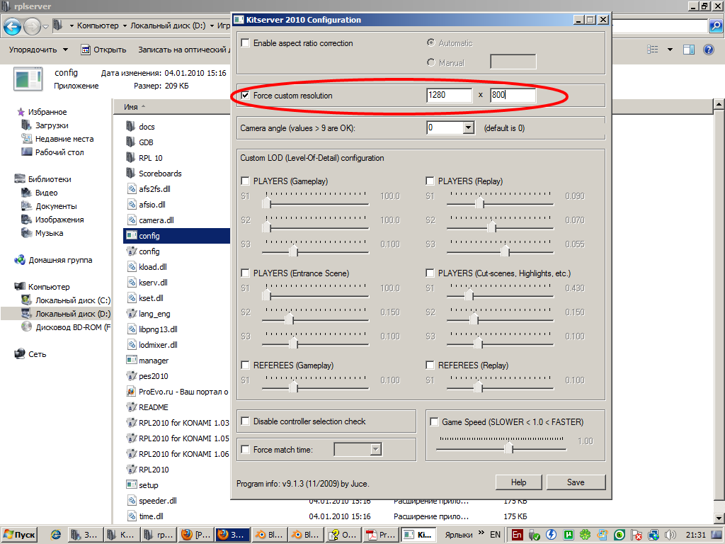This screenshot has height=544, width=725.
Task: Enable REFEREES (Replay) checkbox
Action: click(x=430, y=365)
